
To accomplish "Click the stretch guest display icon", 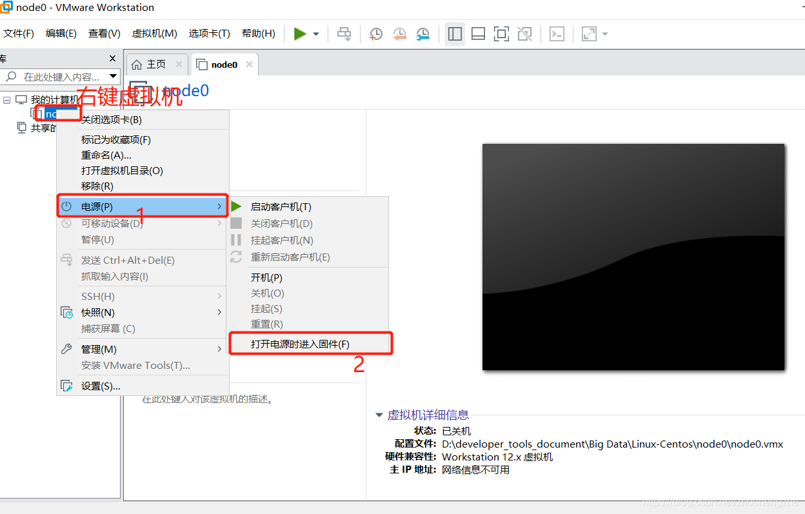I will [x=588, y=34].
